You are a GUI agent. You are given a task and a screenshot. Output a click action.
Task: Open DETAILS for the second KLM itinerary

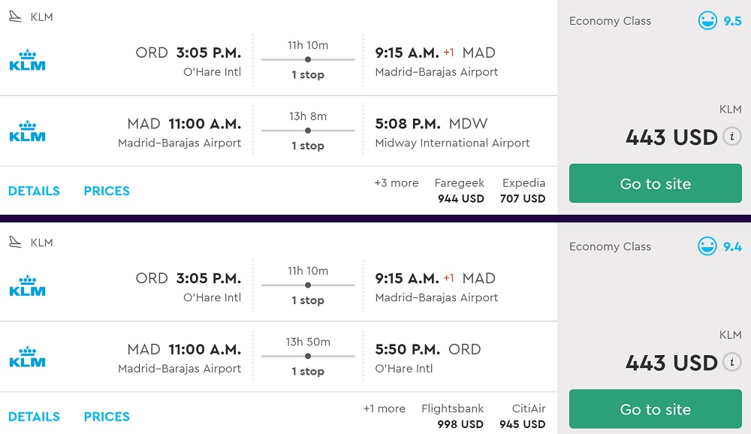coord(34,417)
